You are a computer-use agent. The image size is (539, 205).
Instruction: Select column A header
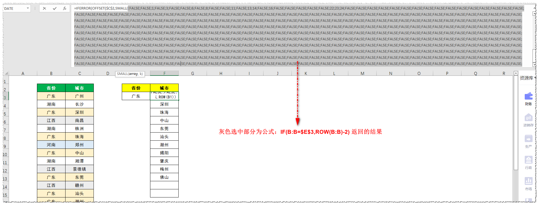pos(23,73)
